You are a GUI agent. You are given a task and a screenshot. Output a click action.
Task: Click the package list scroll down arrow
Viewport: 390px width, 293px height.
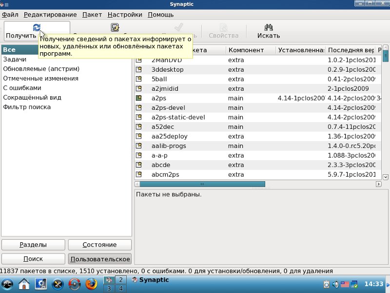(x=386, y=177)
